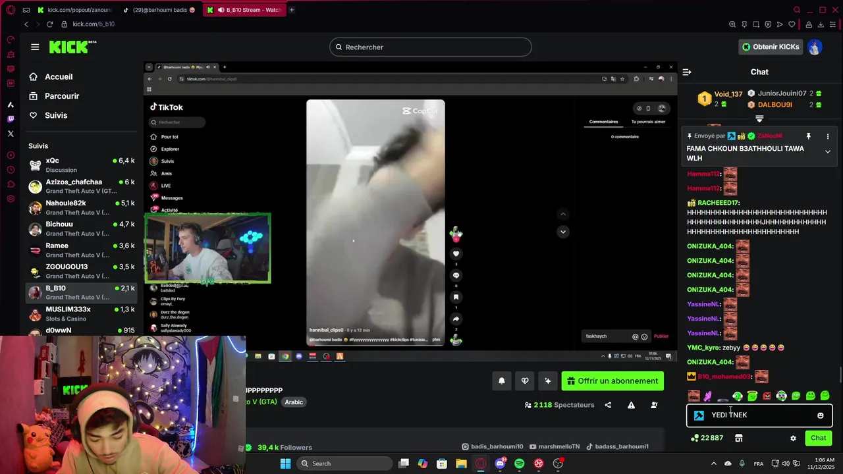Screen dimensions: 843x474
Task: Open the viewer list icon beside report
Action: tap(654, 405)
